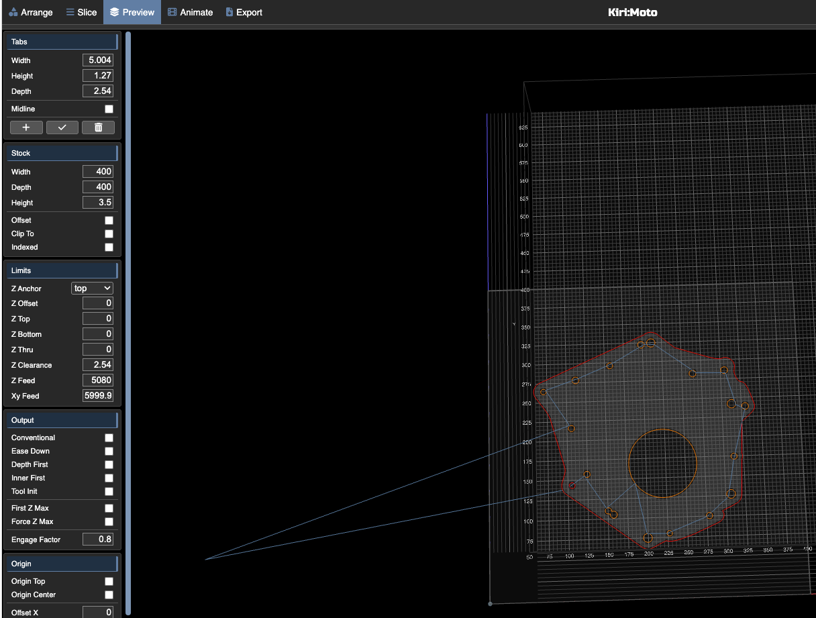Collapse the Limits section header

pos(62,270)
